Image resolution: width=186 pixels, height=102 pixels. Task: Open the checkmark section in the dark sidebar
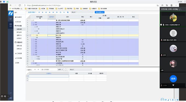pos(11,19)
